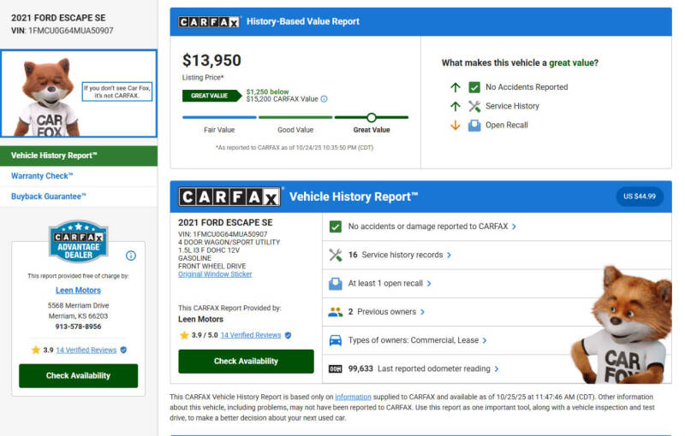
Task: Click Check Availability button in left sidebar
Action: (78, 375)
